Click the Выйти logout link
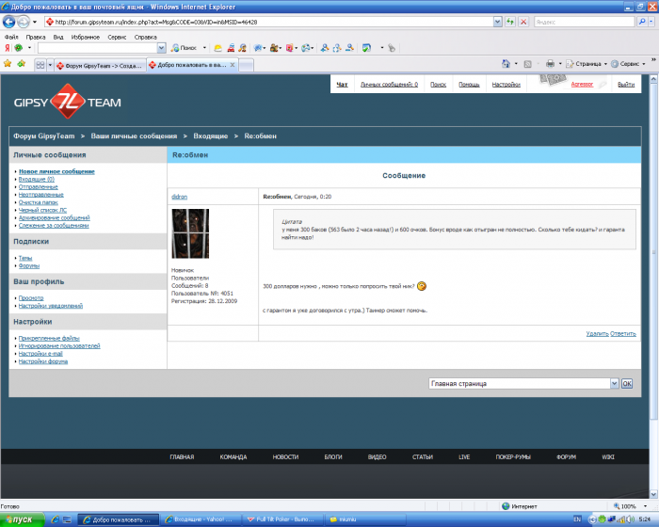The width and height of the screenshot is (659, 527). pos(626,85)
